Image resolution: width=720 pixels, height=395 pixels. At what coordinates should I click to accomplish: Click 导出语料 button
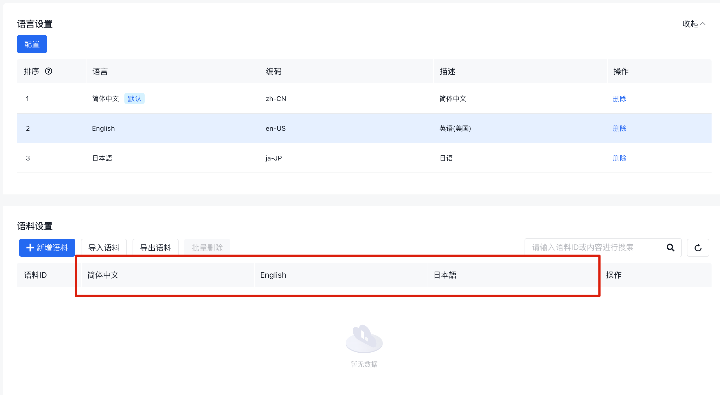click(156, 248)
